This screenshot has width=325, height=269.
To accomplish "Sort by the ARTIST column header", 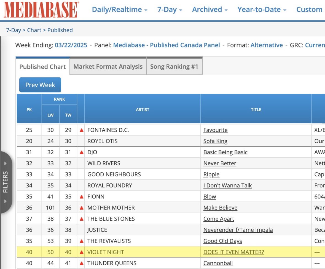I will 143,109.
